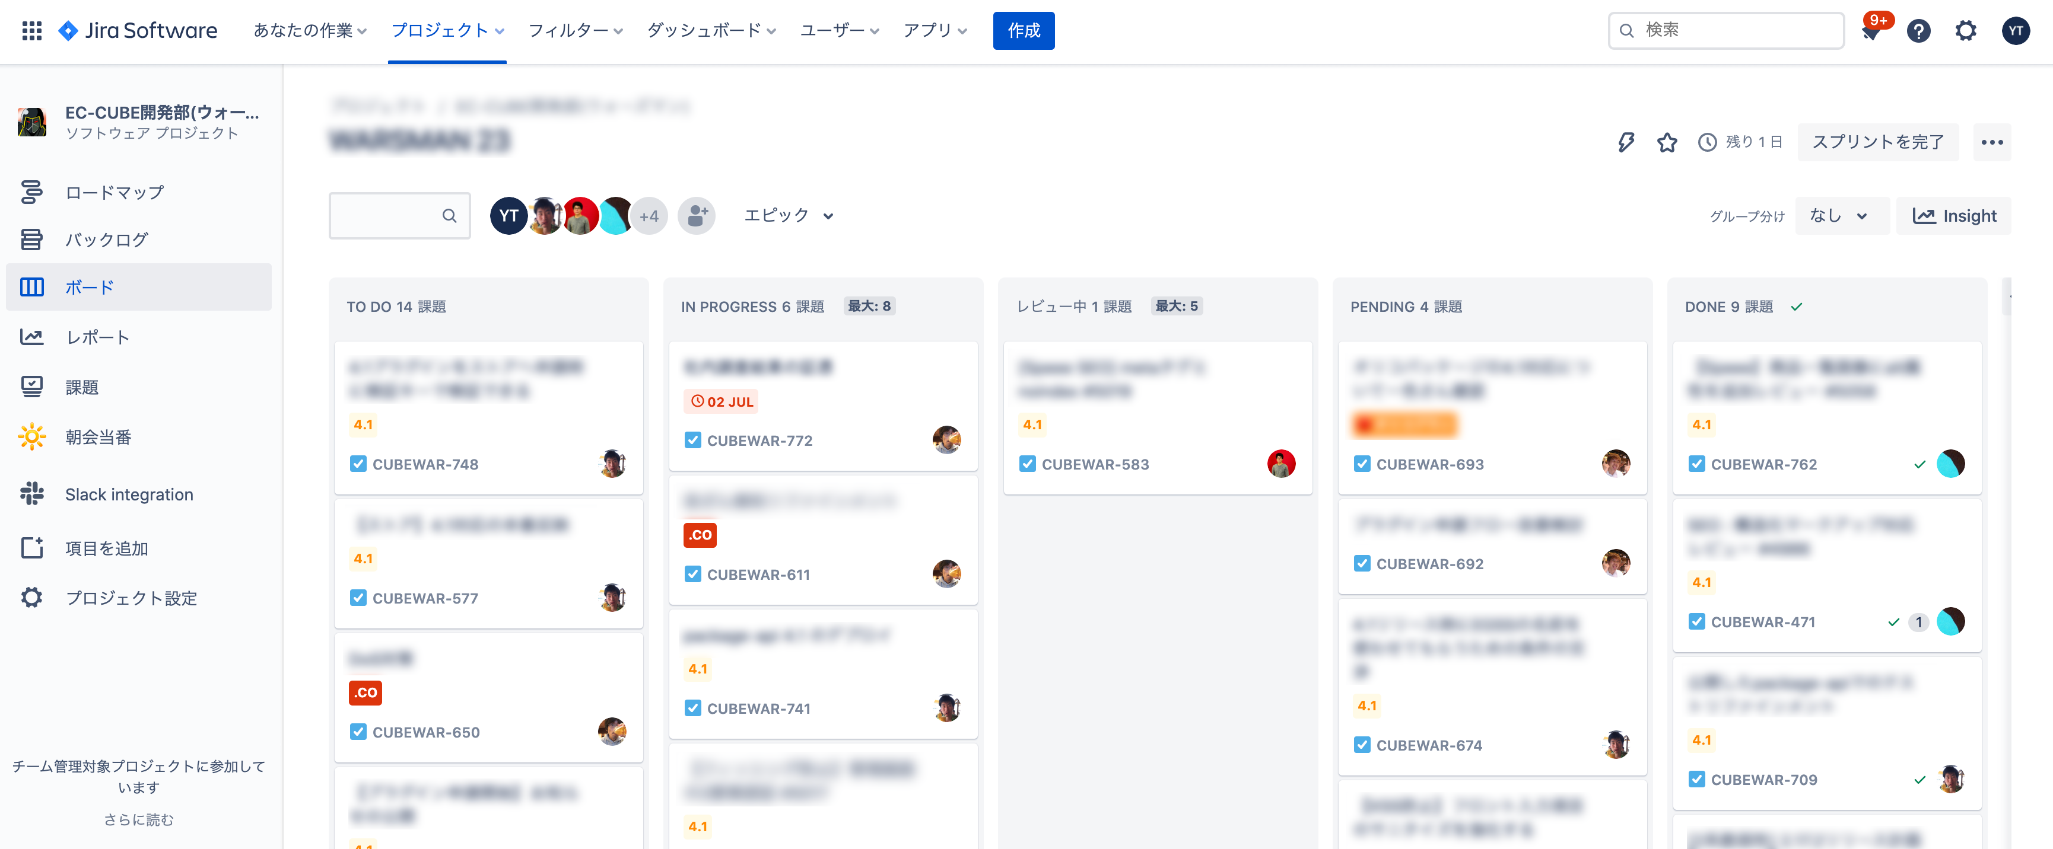Click 項目を追加 in the sidebar

tap(139, 549)
